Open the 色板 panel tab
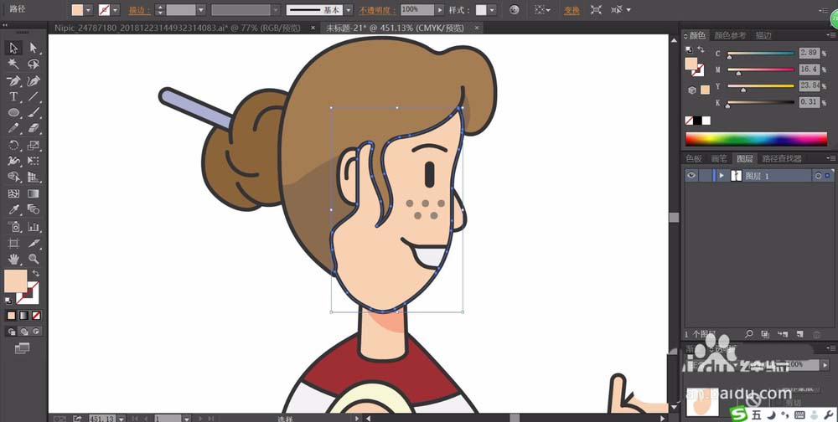This screenshot has height=422, width=838. point(694,158)
